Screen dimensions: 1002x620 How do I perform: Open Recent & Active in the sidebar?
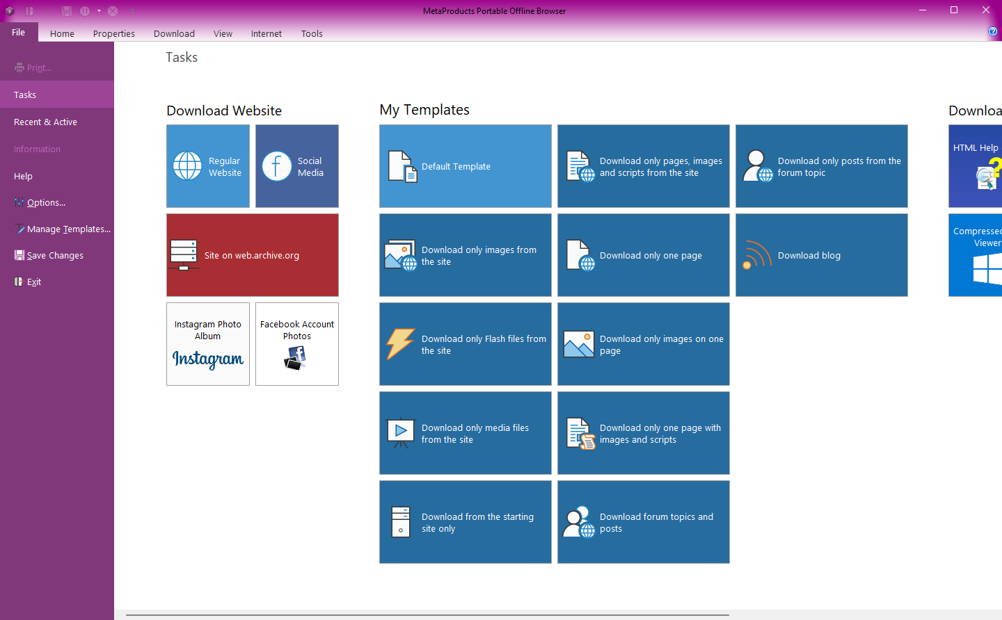(57, 122)
